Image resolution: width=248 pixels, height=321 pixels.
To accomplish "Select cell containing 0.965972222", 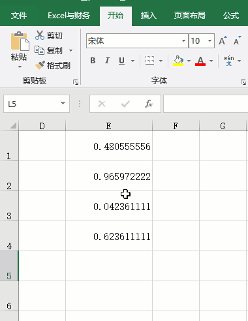I will click(109, 176).
